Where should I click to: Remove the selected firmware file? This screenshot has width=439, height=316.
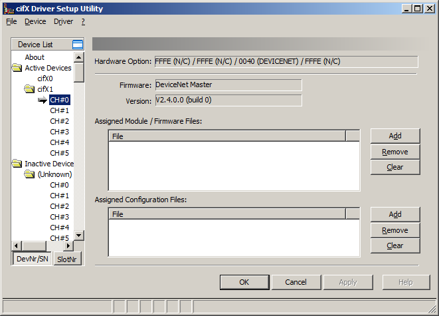[395, 152]
